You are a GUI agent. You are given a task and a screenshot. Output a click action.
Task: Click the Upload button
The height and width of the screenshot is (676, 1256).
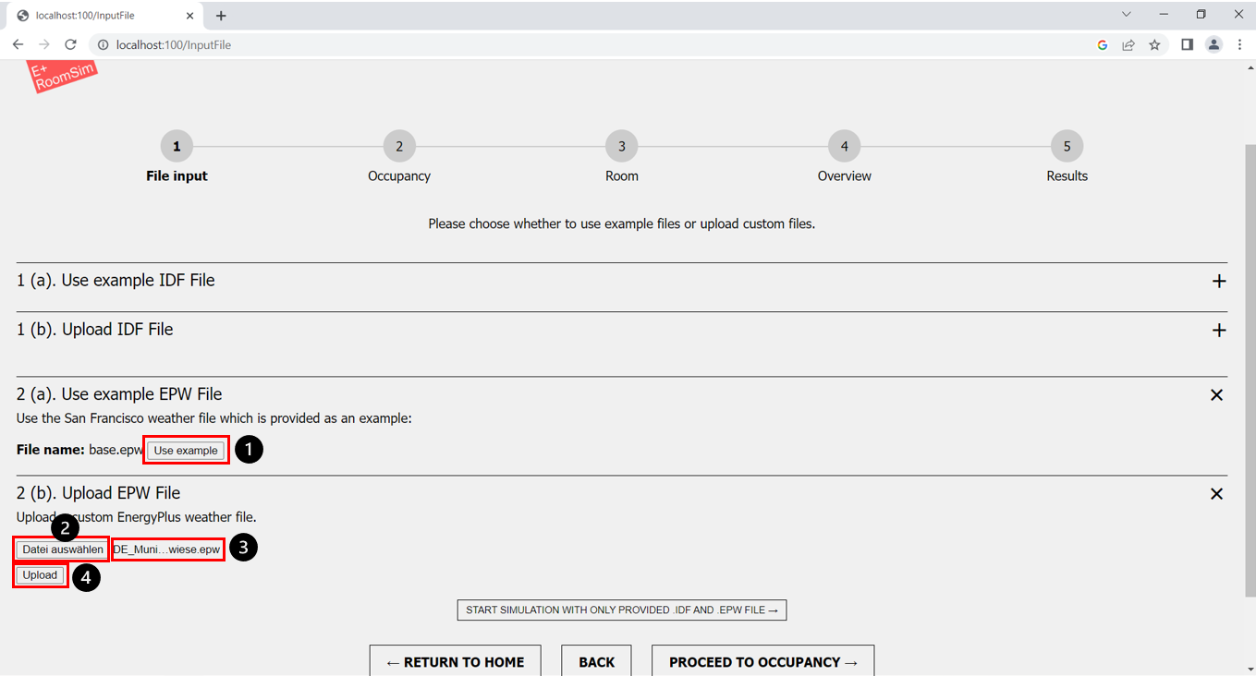(x=40, y=574)
